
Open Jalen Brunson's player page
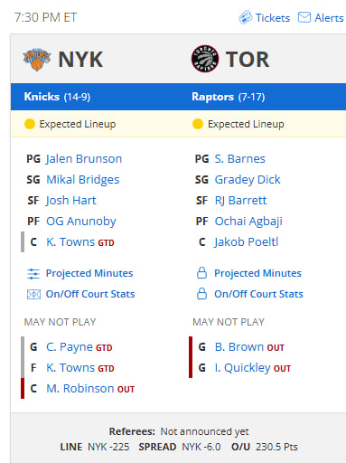(x=84, y=159)
